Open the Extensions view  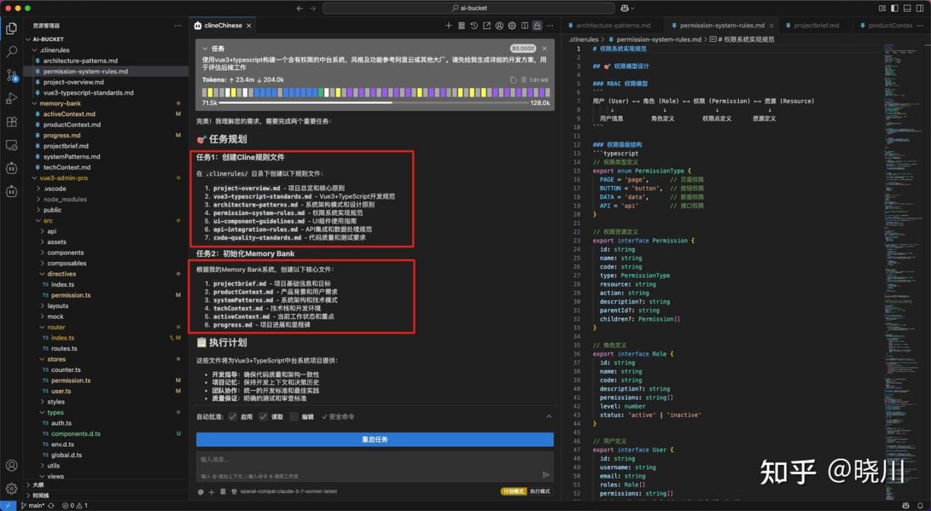(12, 122)
